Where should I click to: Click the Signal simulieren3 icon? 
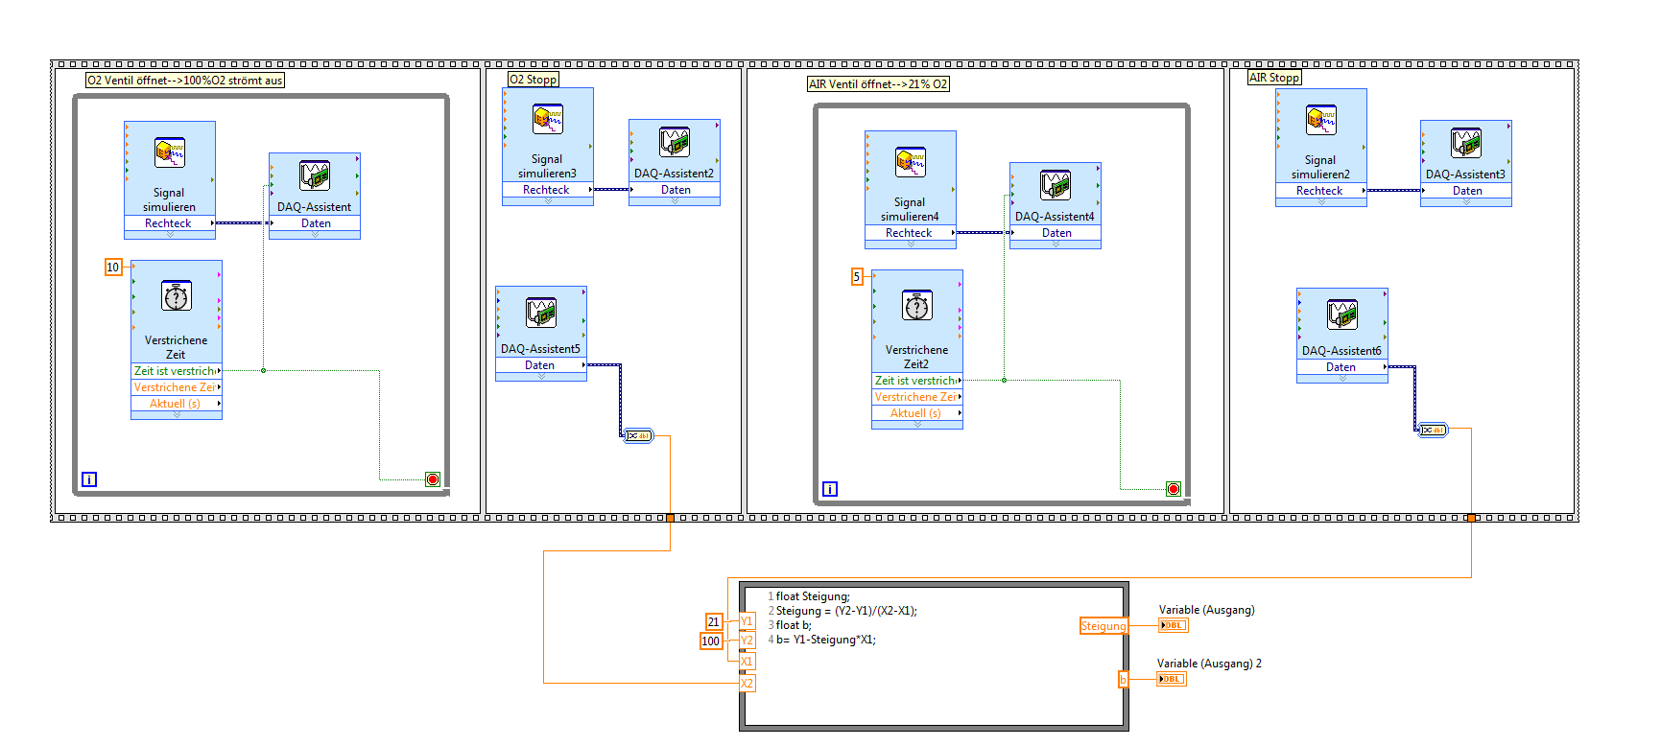pos(548,120)
